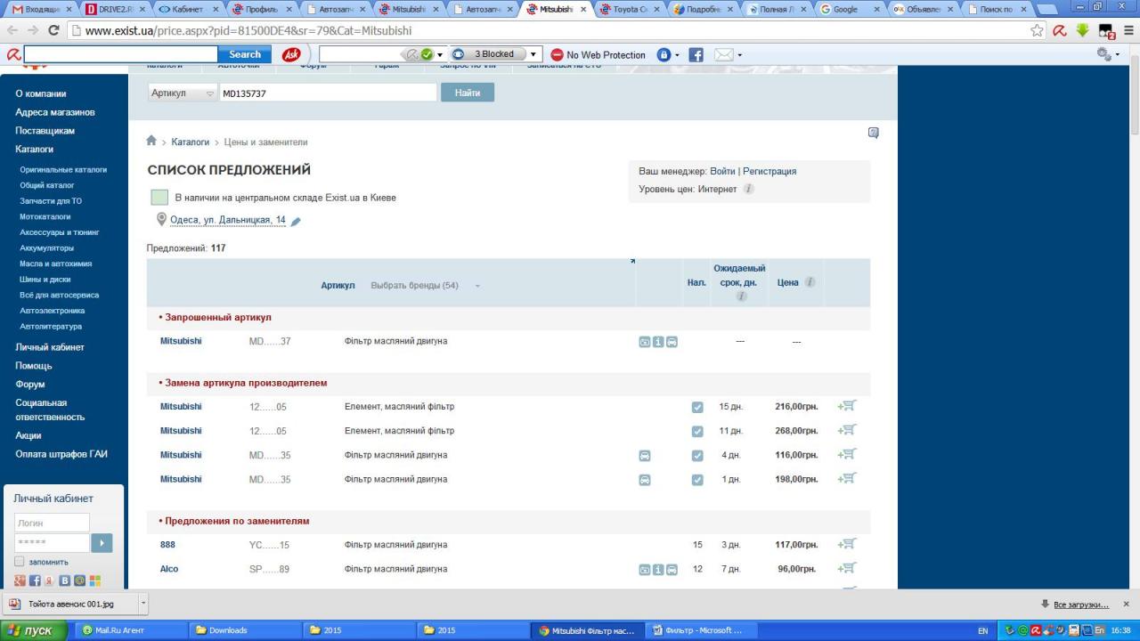1140x641 pixels.
Task: Edit the Odessa store address with pencil icon
Action: [x=296, y=222]
